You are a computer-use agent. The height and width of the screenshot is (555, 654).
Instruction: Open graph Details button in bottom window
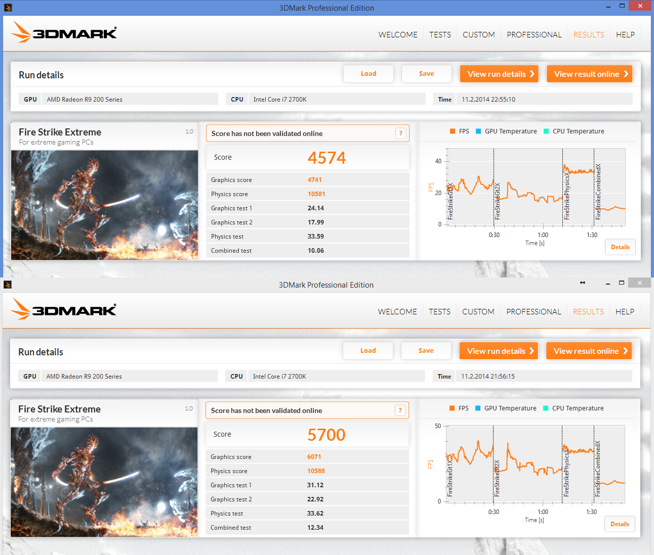pos(620,524)
